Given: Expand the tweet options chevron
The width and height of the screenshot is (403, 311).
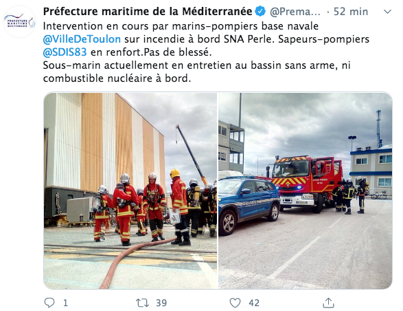Looking at the screenshot, I should (387, 12).
